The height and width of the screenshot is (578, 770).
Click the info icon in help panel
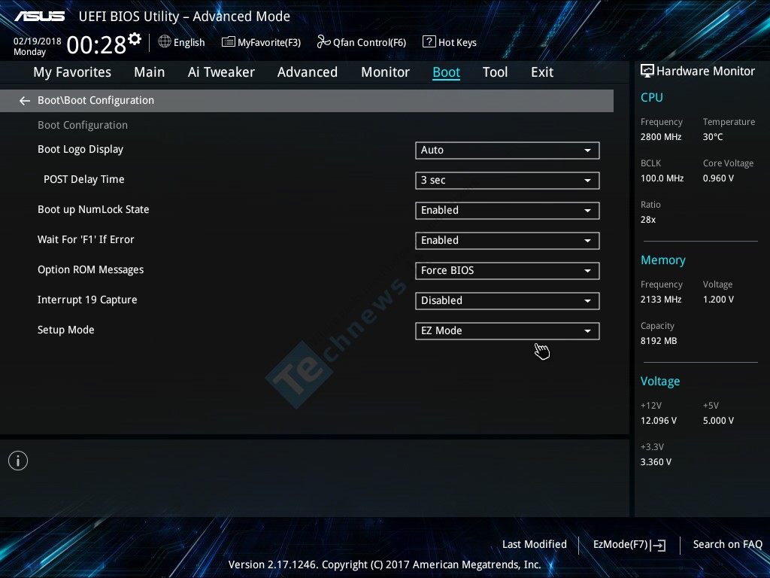[x=18, y=461]
